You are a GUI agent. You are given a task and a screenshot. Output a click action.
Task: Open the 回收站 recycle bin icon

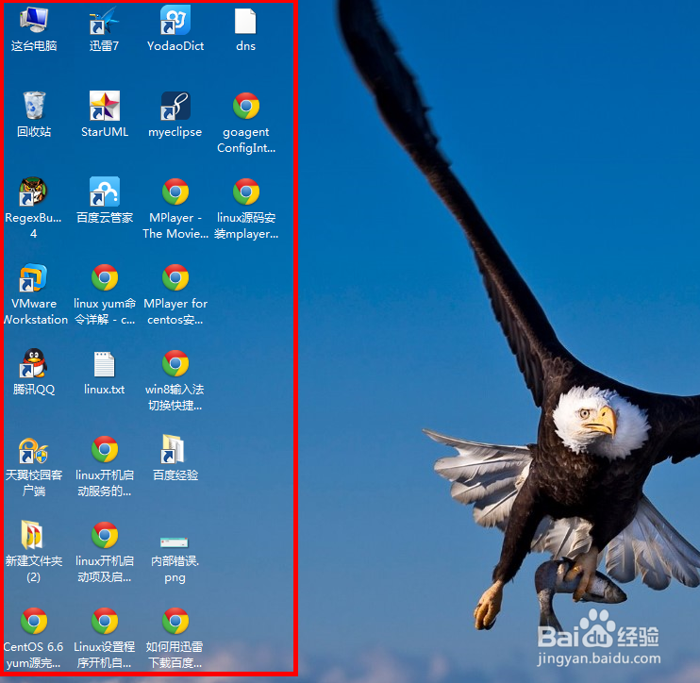click(x=34, y=106)
